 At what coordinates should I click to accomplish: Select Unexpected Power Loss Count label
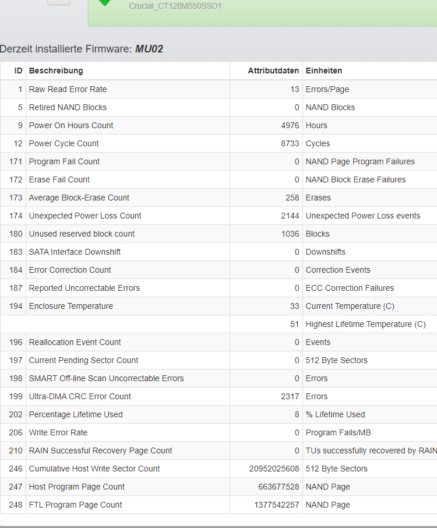tap(85, 216)
